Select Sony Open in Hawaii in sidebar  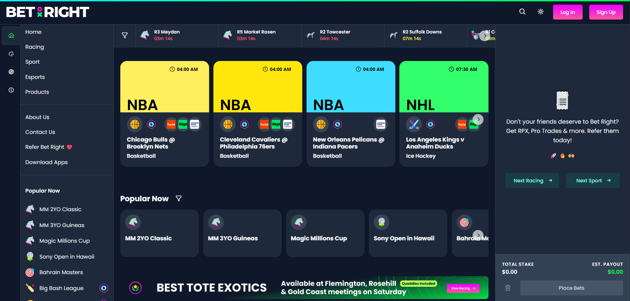pyautogui.click(x=67, y=257)
